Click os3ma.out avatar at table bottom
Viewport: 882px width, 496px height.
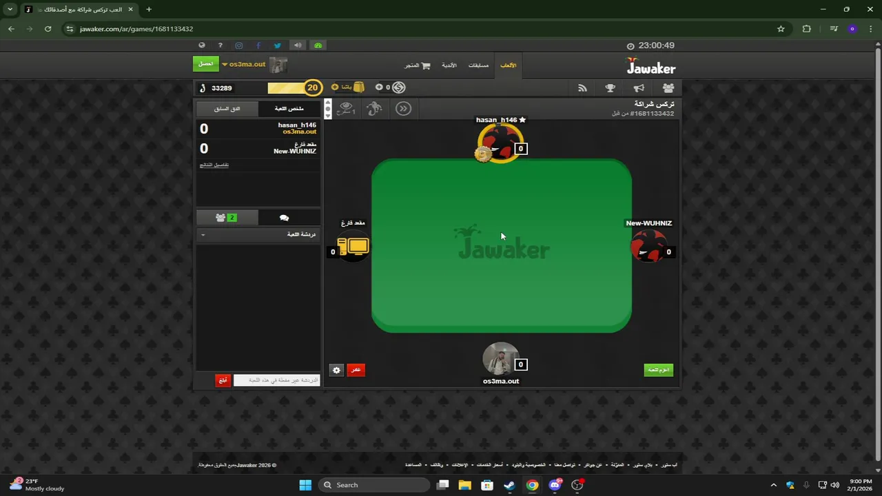point(500,360)
